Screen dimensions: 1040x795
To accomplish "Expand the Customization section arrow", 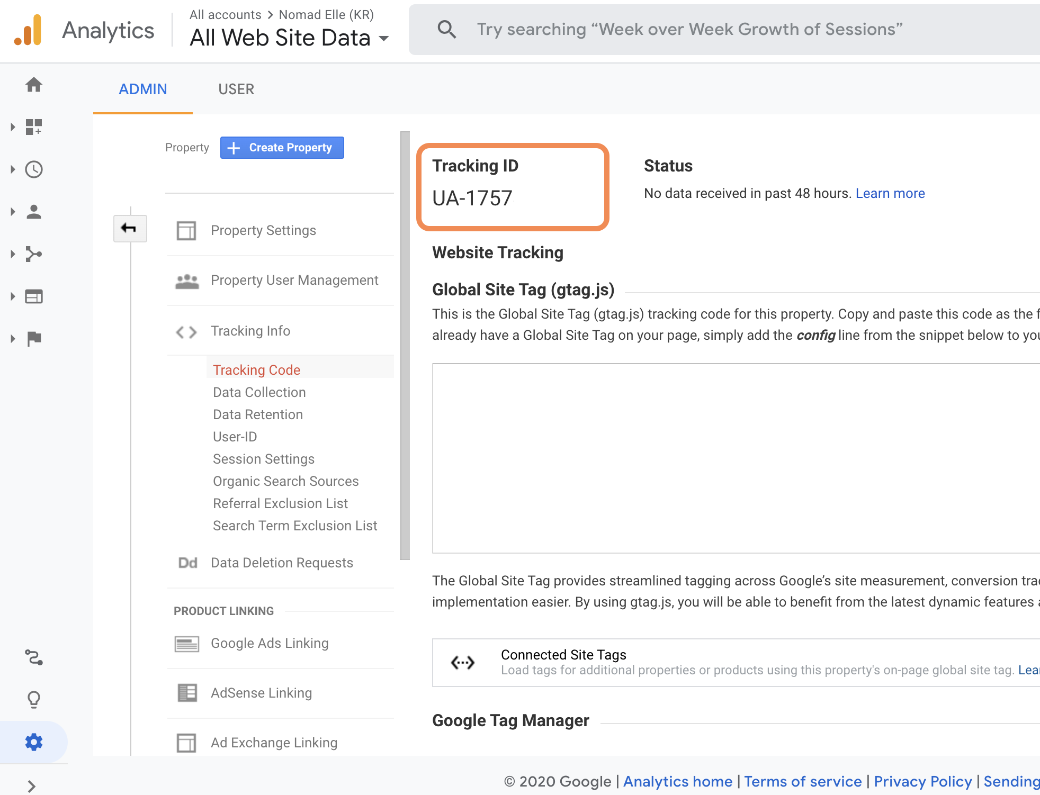I will 13,127.
